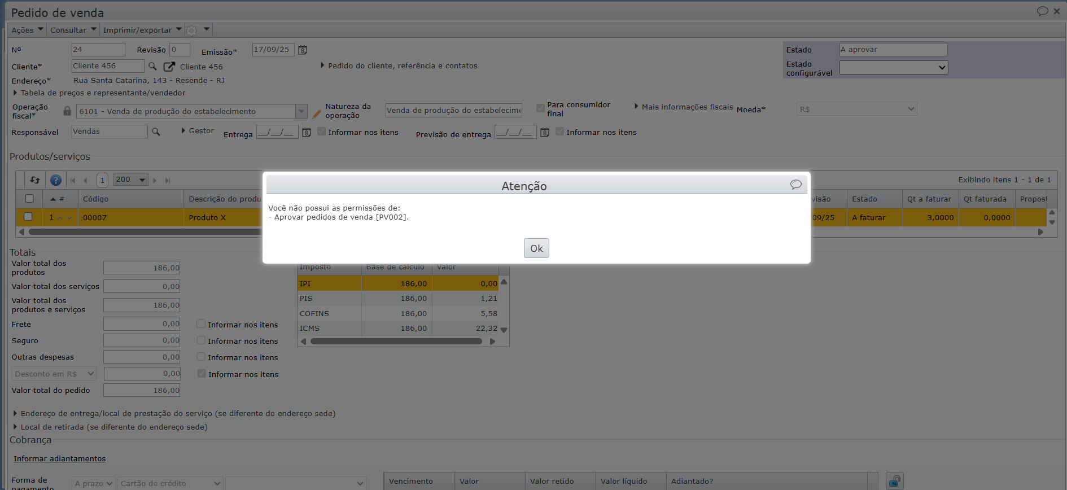Click the Informar adiantamentos link
This screenshot has height=490, width=1067.
coord(60,458)
